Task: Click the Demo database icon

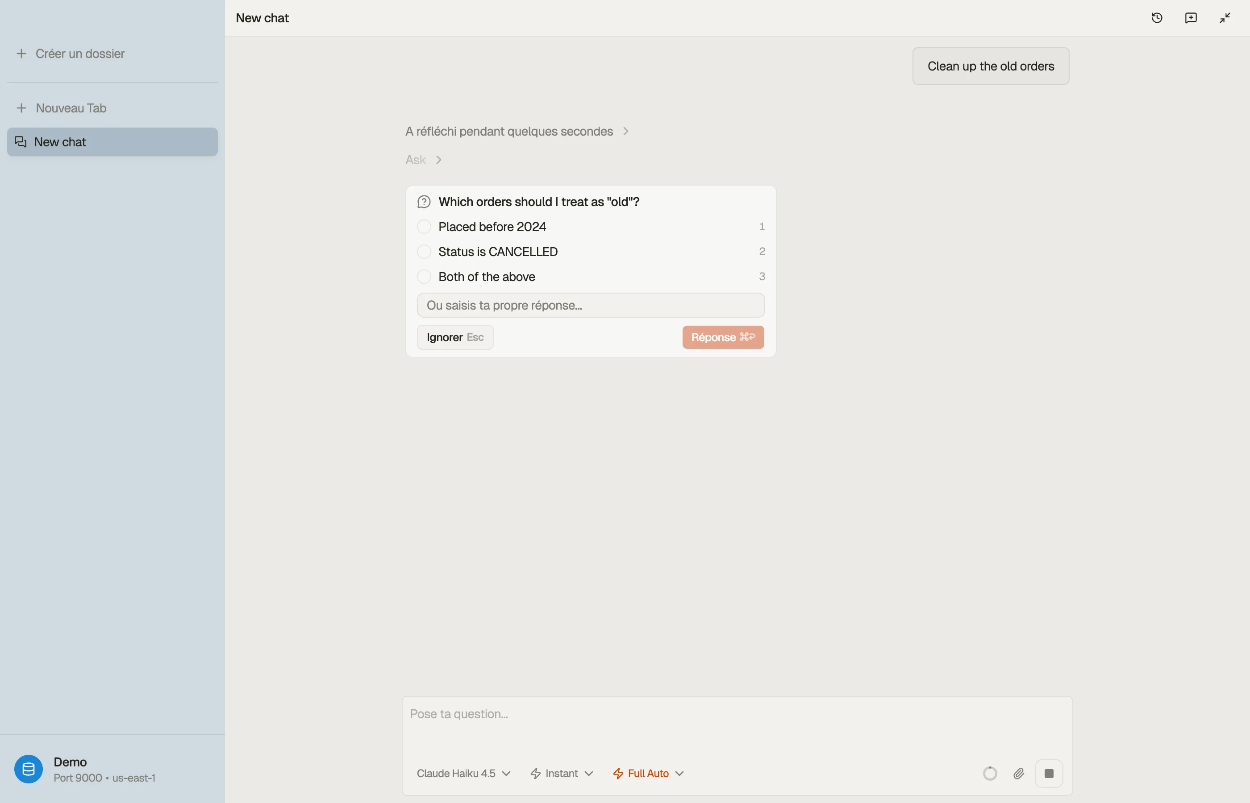Action: [x=29, y=769]
